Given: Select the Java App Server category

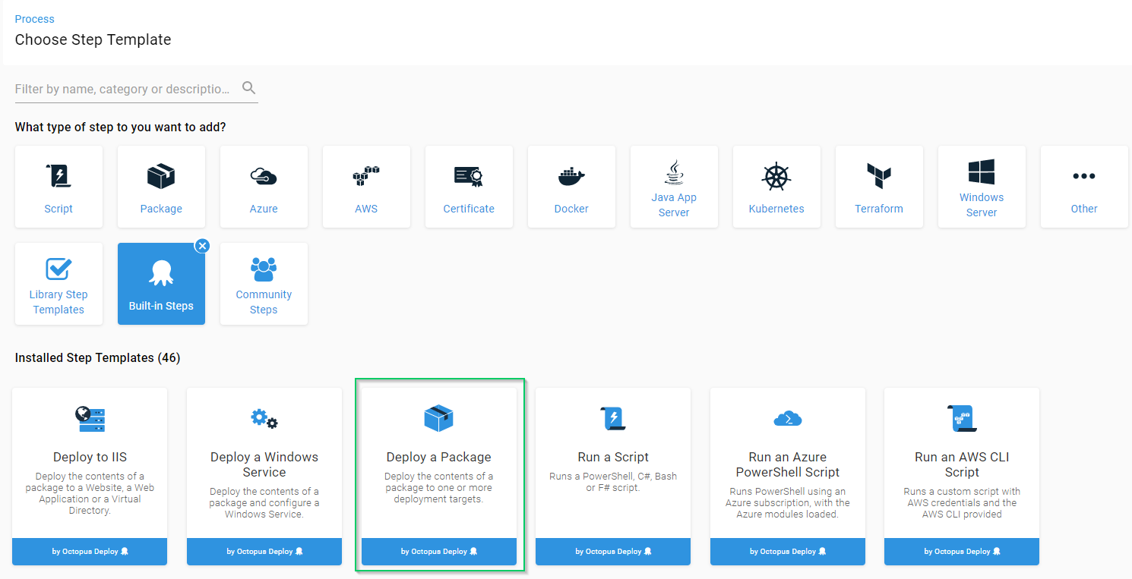Looking at the screenshot, I should point(674,187).
